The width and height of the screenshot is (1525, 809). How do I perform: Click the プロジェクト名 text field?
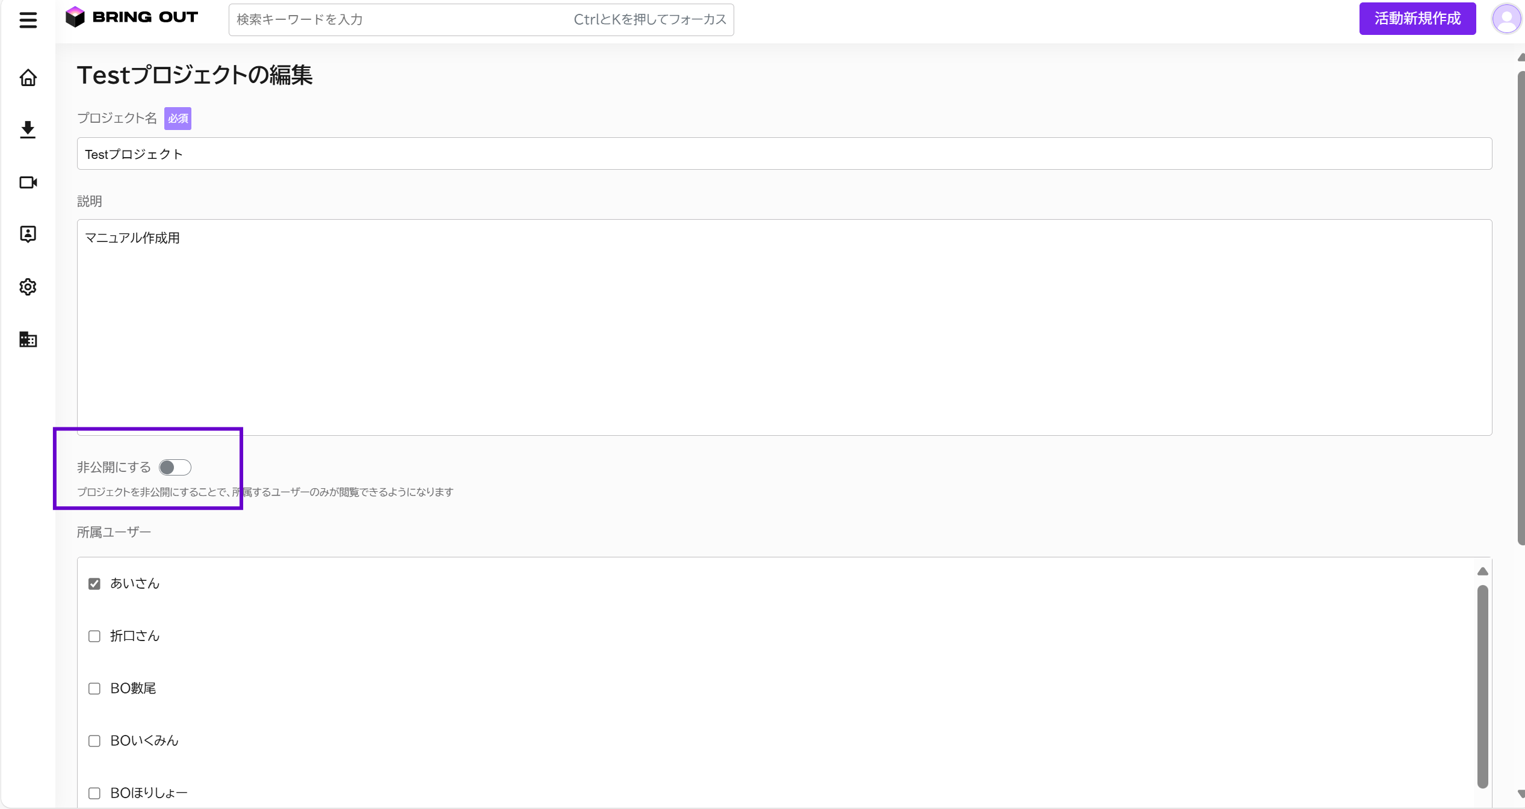click(784, 154)
